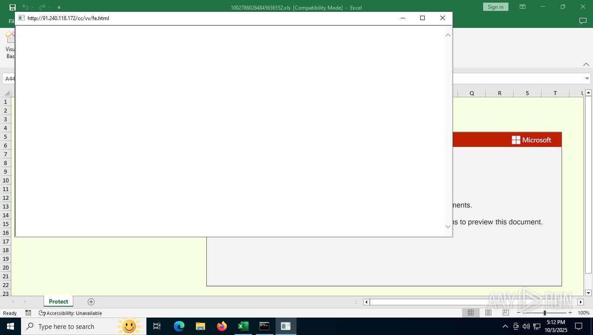Switch to the Protect sheet tab
Screen dimensions: 593x335
tap(58, 301)
